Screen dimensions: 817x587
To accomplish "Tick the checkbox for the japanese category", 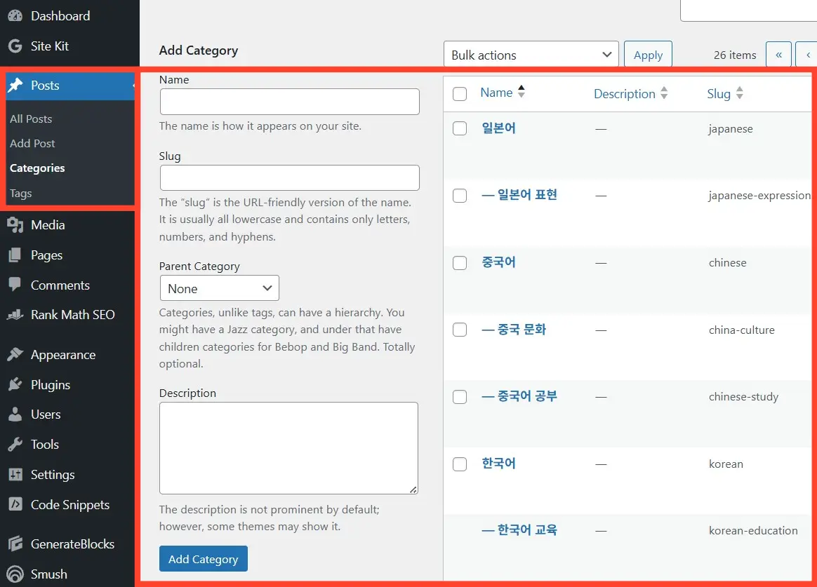I will coord(460,128).
